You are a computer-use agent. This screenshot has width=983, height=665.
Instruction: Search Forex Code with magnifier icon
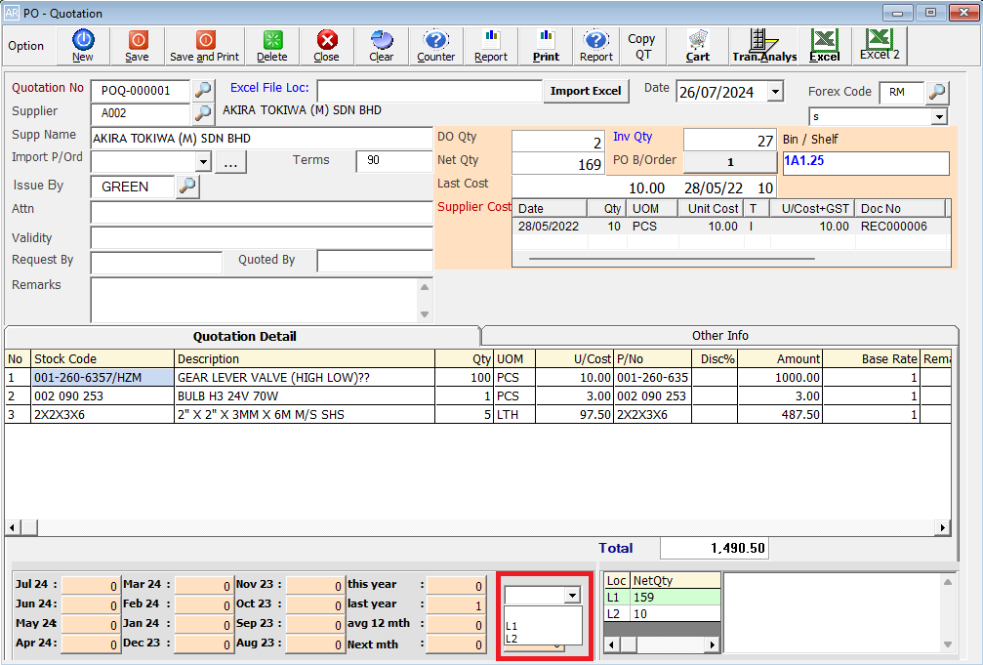tap(937, 92)
